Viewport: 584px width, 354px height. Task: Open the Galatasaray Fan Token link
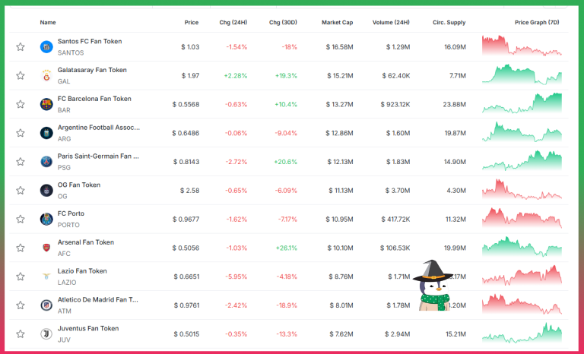(92, 70)
